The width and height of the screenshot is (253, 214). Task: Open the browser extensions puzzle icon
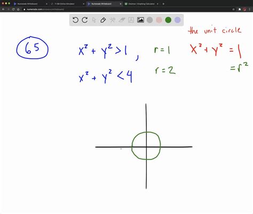tap(240, 9)
